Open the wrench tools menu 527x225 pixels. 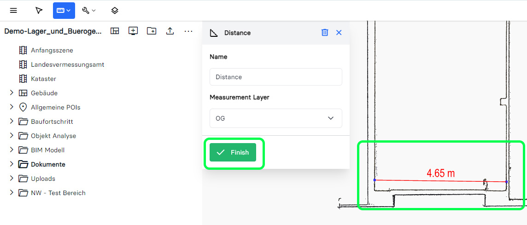[89, 11]
